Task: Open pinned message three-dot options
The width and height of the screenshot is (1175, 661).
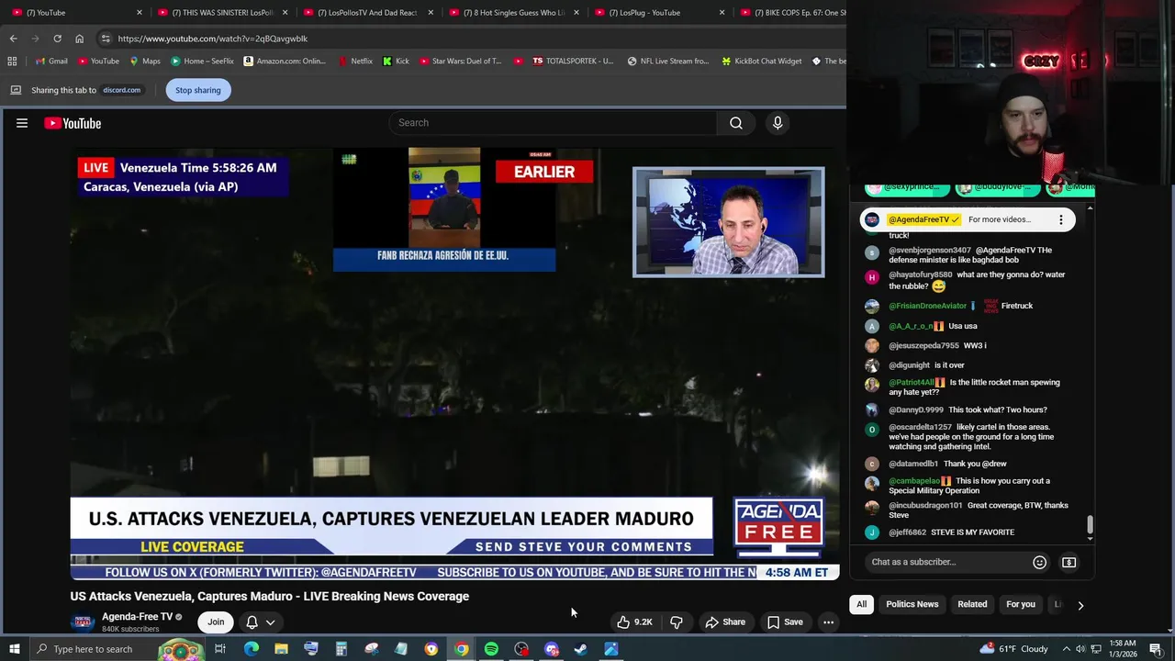Action: (1060, 219)
